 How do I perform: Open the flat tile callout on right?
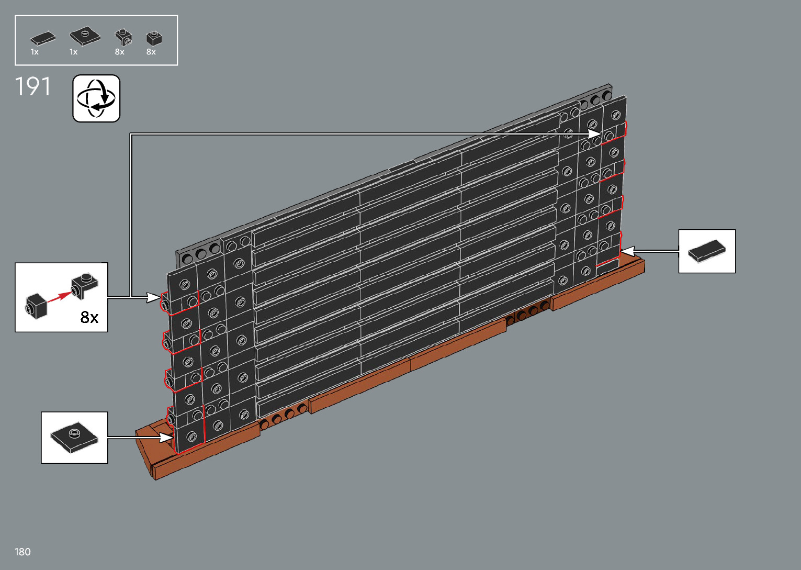click(707, 251)
